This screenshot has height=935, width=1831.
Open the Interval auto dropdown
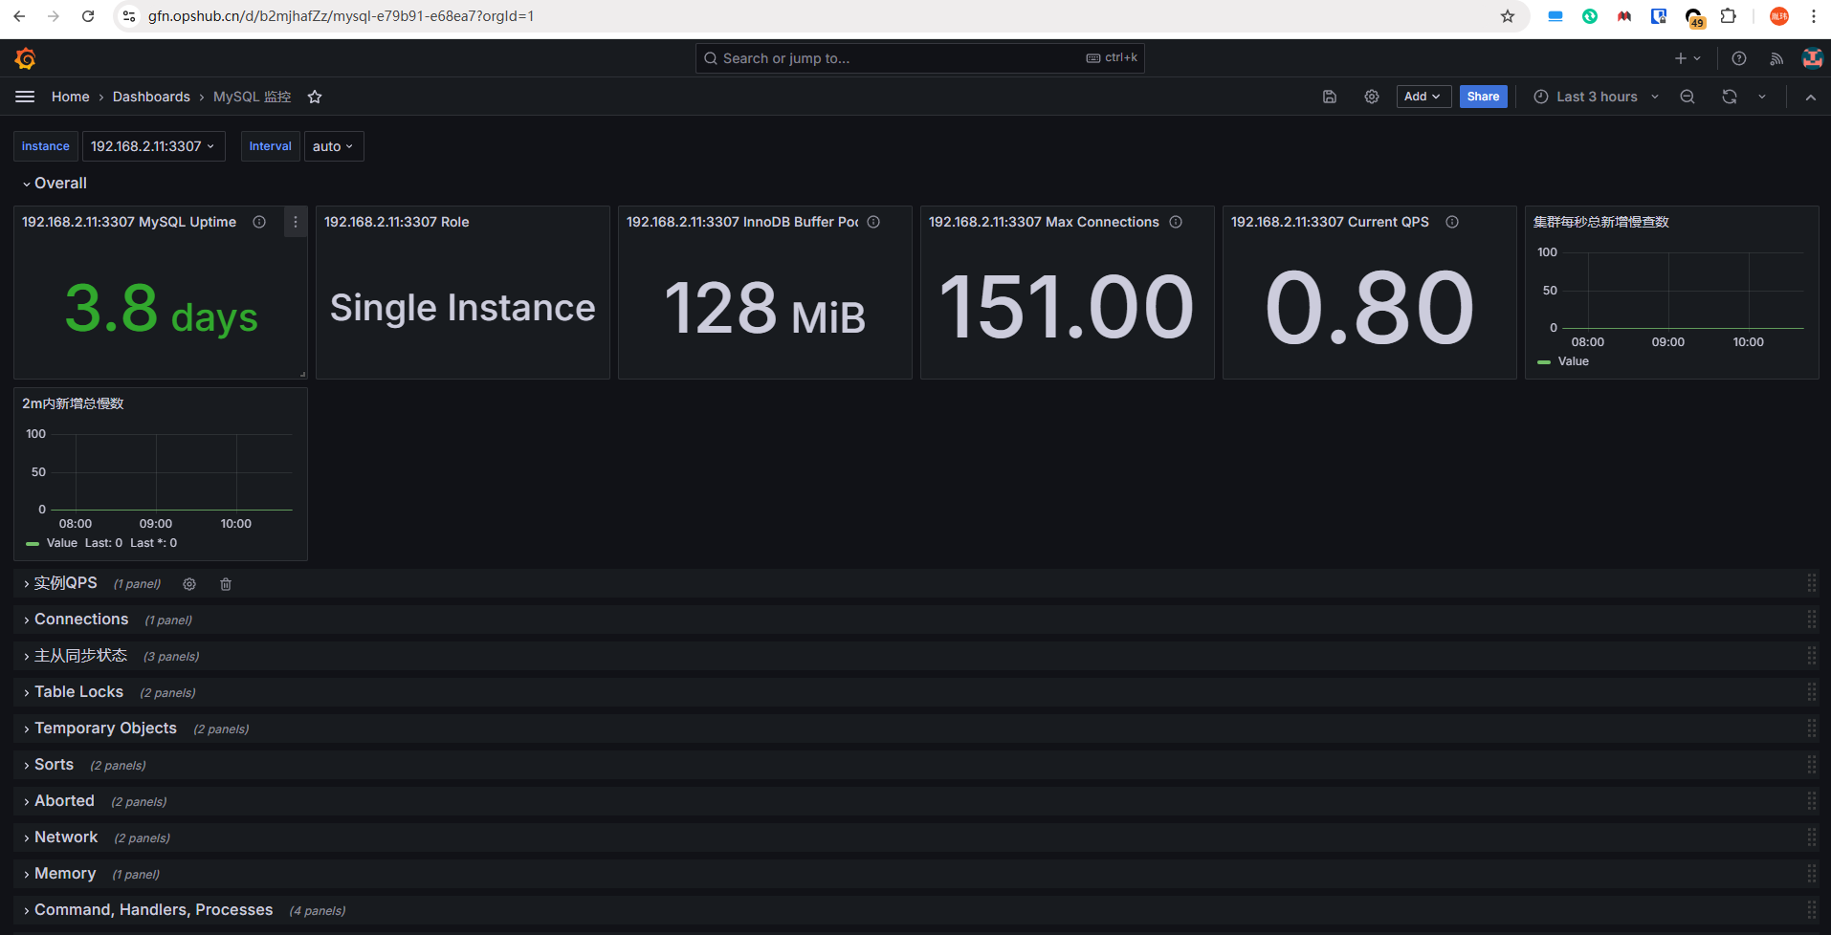coord(333,146)
